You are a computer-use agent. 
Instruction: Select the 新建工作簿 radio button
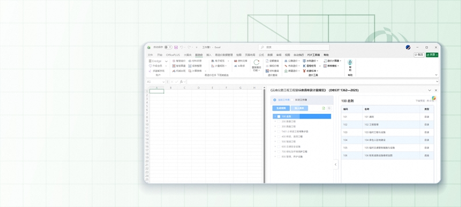(293, 100)
